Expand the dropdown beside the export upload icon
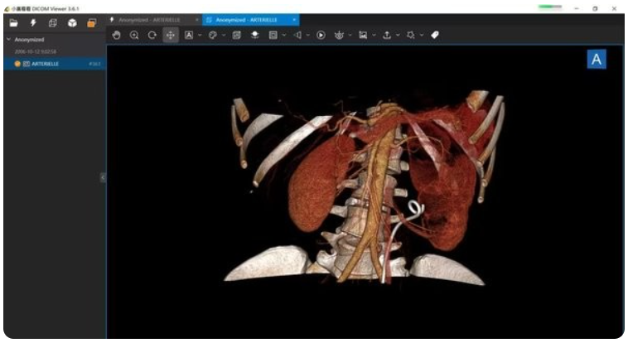The height and width of the screenshot is (343, 628). 398,35
